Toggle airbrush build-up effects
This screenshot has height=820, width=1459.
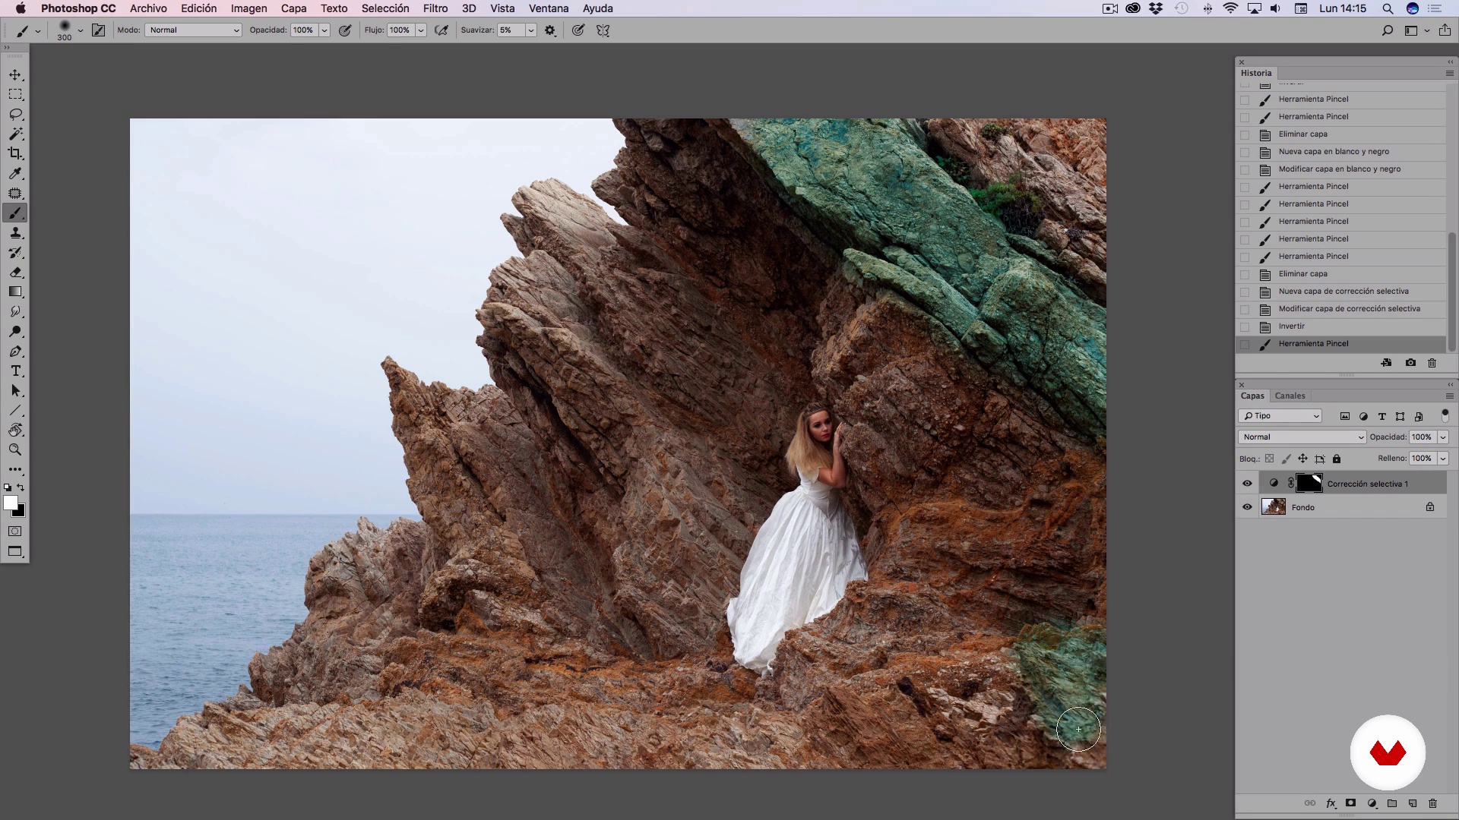[441, 30]
